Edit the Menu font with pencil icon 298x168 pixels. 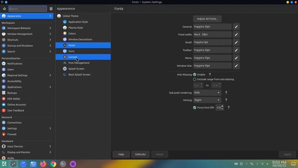[x=236, y=58]
